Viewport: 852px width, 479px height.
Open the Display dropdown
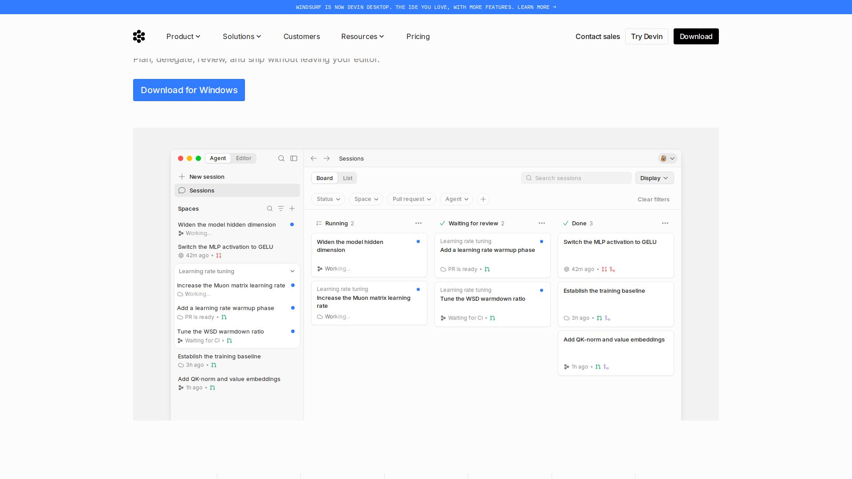coord(655,178)
